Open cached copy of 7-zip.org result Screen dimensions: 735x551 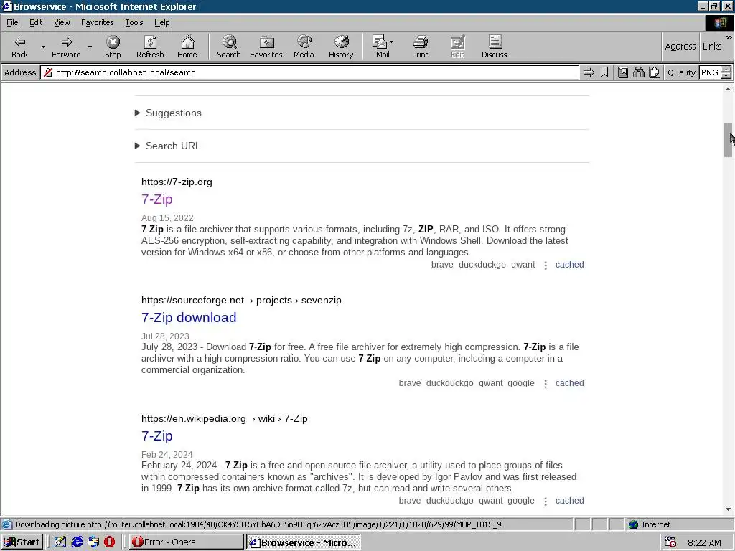click(x=569, y=265)
